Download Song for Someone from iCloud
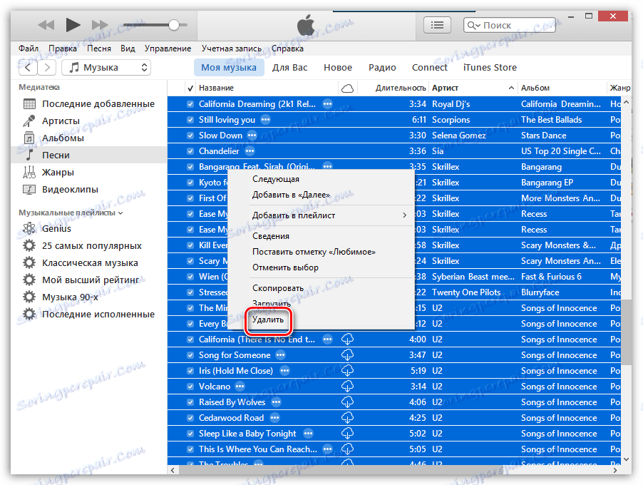This screenshot has height=485, width=643. [x=348, y=355]
